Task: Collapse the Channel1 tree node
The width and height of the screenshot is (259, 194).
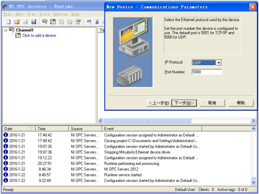Action: (6, 30)
